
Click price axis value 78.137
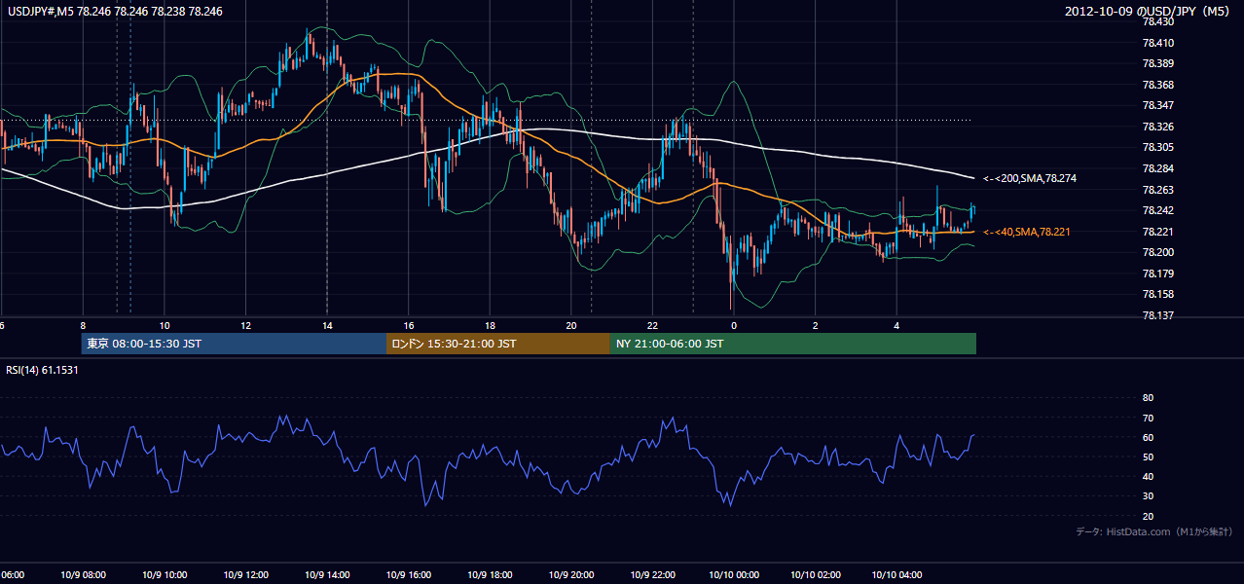point(1159,315)
